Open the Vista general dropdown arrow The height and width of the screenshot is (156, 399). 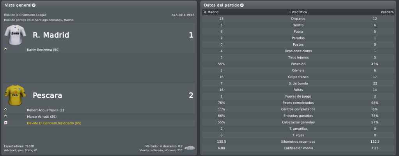[34, 5]
